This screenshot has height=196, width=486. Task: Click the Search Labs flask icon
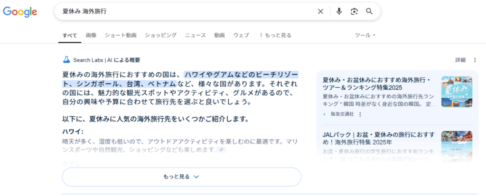point(66,59)
